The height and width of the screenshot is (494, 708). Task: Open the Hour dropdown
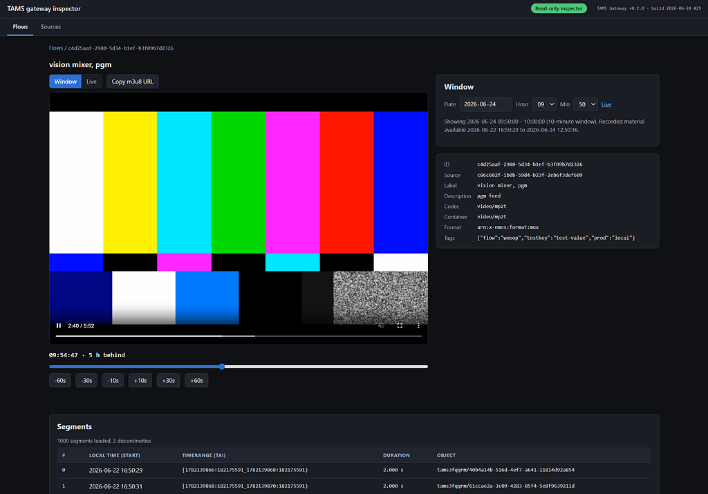[544, 104]
